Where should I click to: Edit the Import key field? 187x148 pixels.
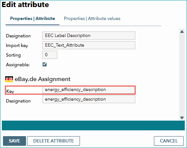coord(89,45)
